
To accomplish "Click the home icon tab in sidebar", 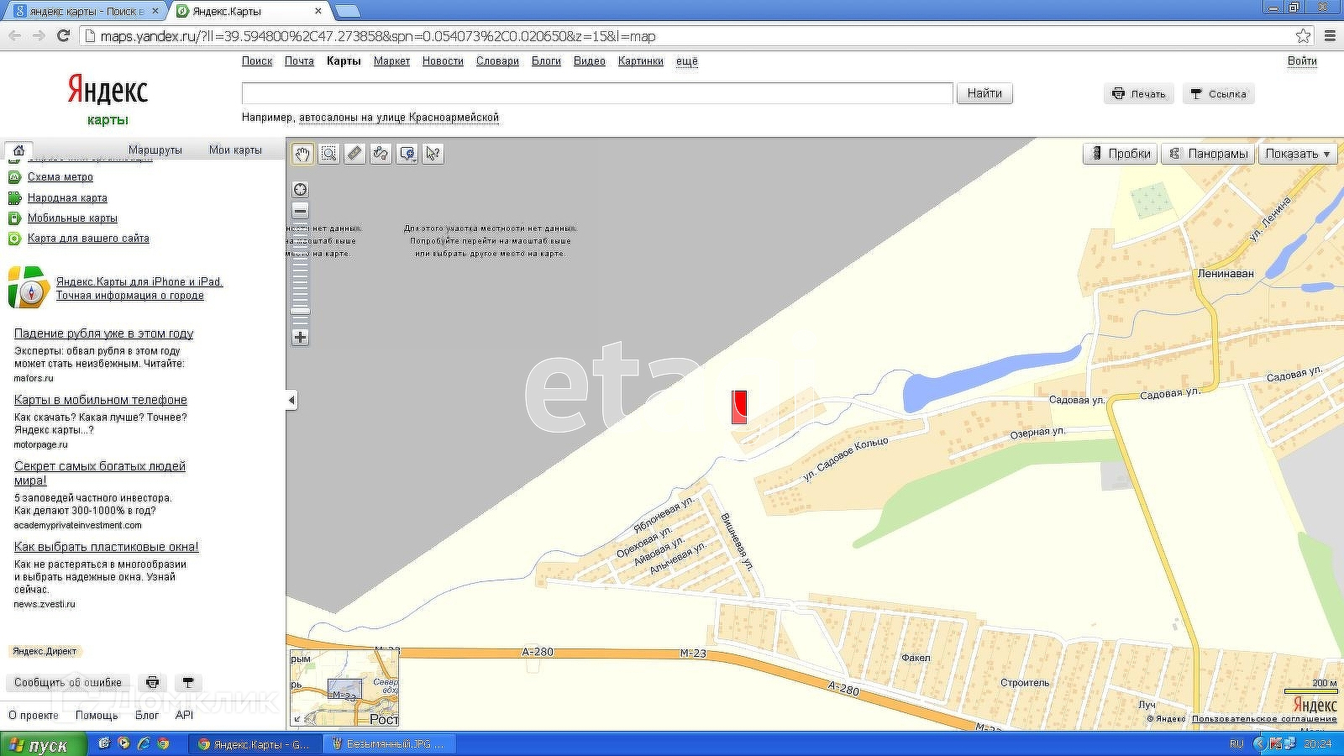I will pyautogui.click(x=18, y=150).
